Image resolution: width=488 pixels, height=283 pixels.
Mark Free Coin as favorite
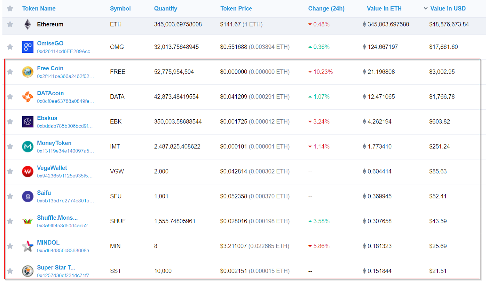pos(10,72)
